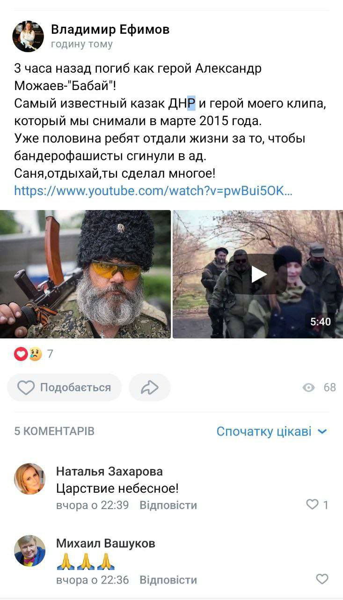343x600 pixels.
Task: Click the share arrow icon
Action: [150, 387]
